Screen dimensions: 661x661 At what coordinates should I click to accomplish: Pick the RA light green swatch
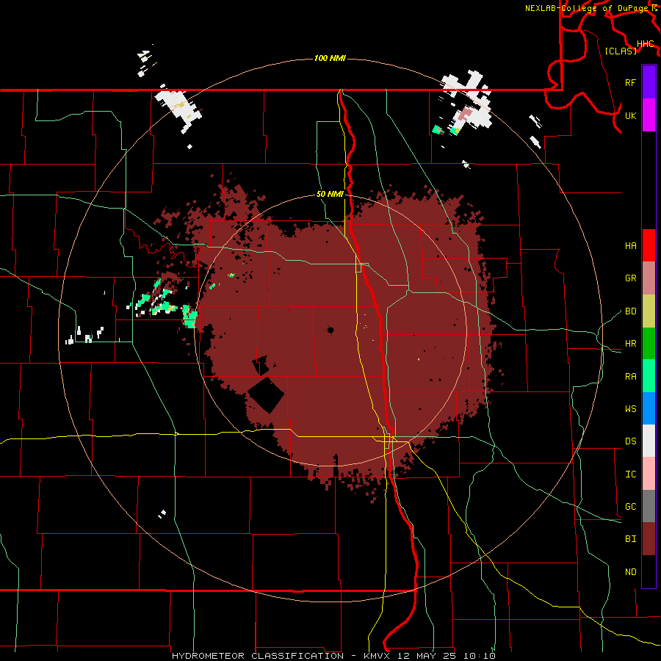pos(649,376)
